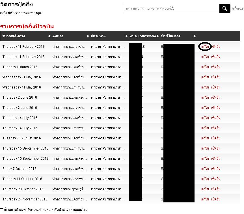Select the Thursday 24 November 2016 date cell

pyautogui.click(x=25, y=199)
